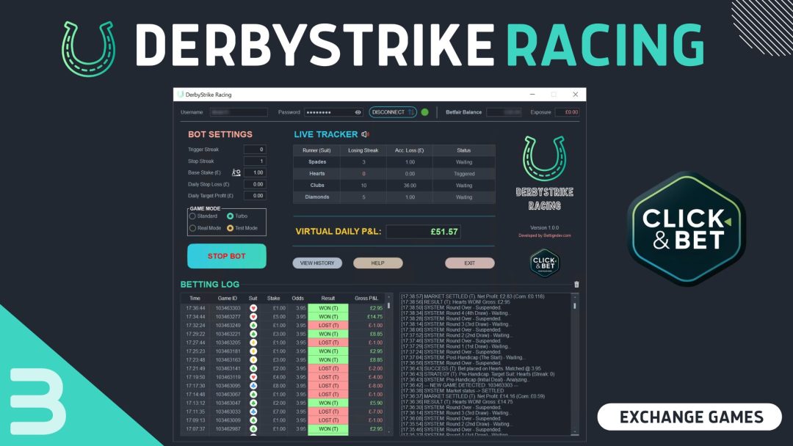Open the base stake staking-plan icon
This screenshot has height=446, width=793.
tap(236, 172)
